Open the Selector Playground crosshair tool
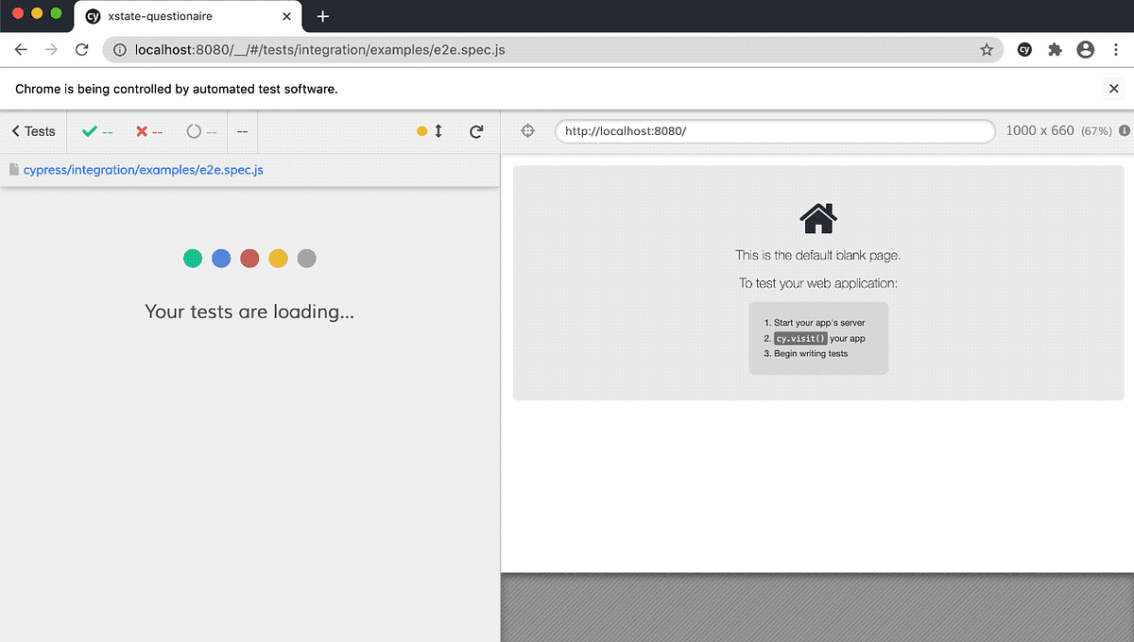1134x642 pixels. [527, 131]
